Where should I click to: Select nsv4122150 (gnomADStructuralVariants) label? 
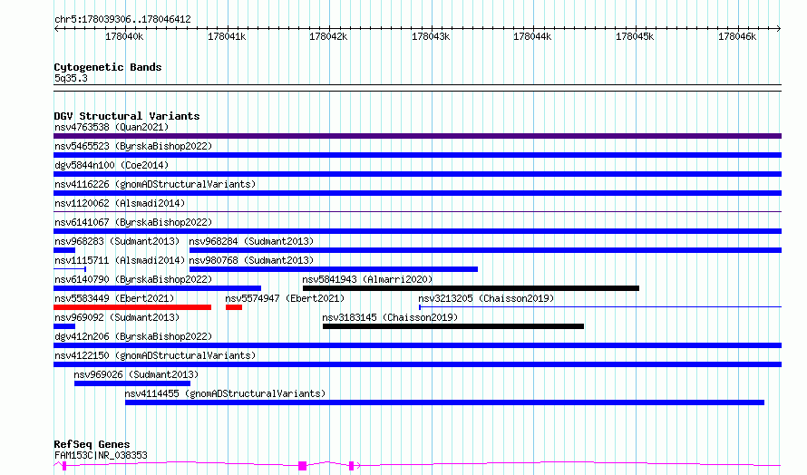click(x=155, y=355)
